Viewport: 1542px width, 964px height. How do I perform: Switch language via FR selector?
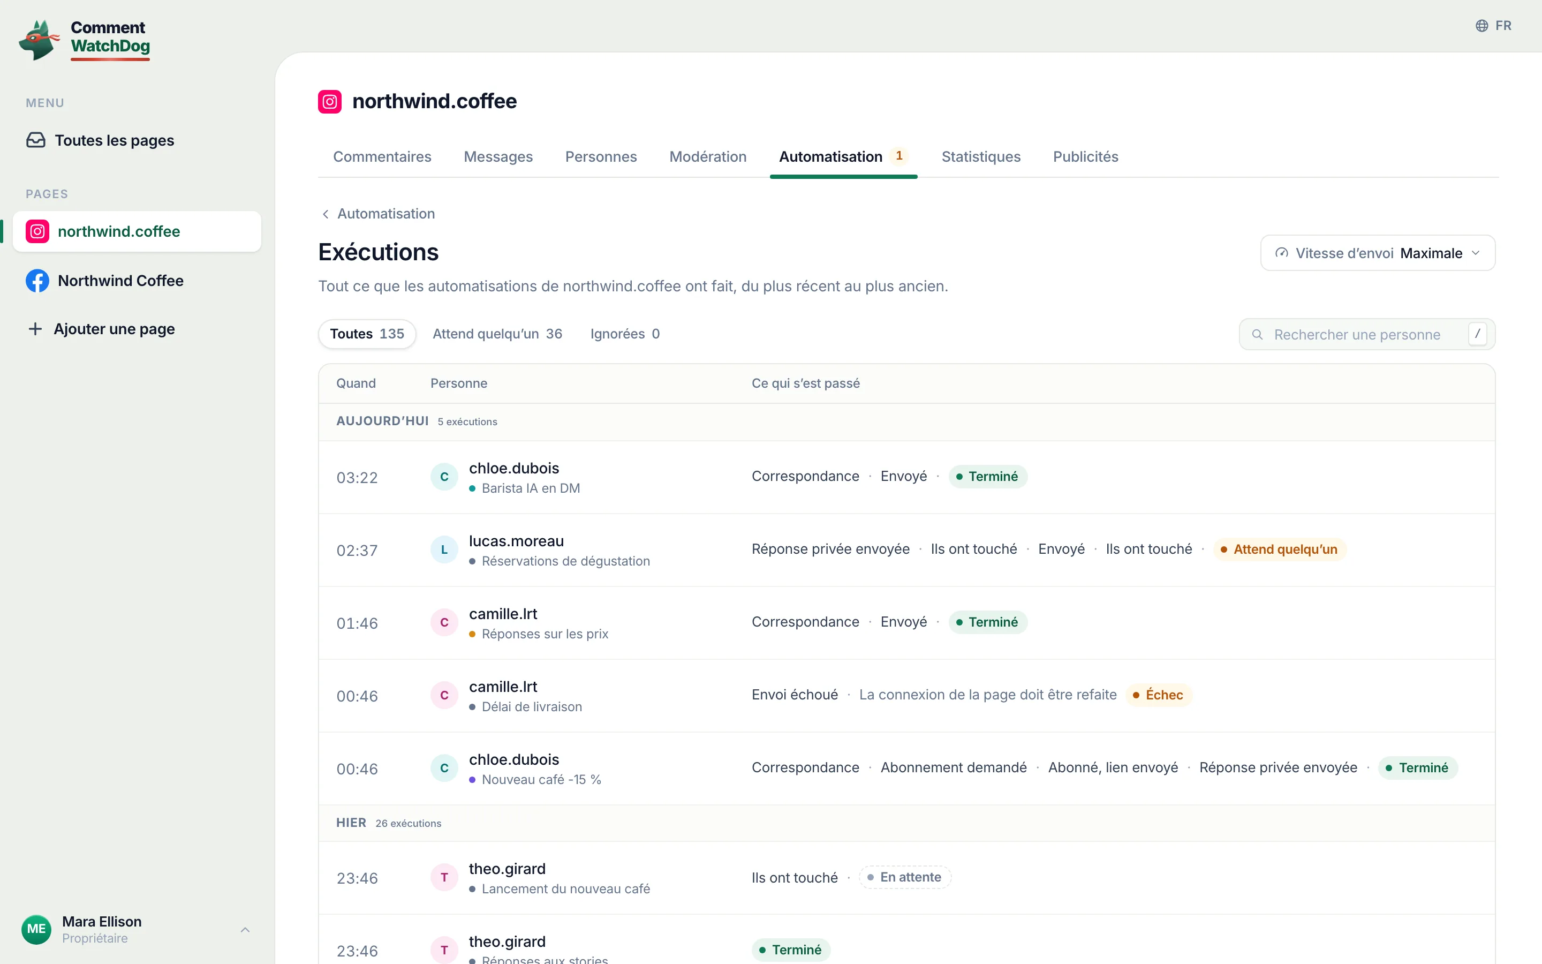click(x=1493, y=26)
